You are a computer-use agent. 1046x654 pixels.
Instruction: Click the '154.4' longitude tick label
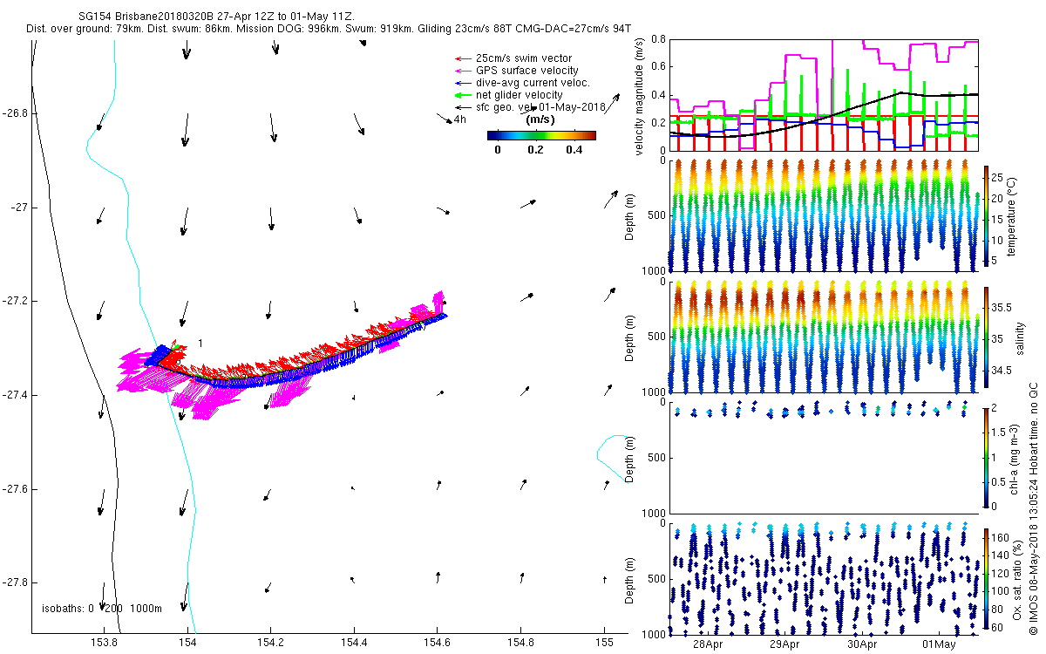pos(354,643)
